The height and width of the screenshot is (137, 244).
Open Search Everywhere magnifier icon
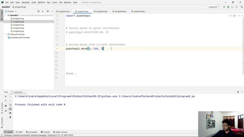click(x=242, y=7)
